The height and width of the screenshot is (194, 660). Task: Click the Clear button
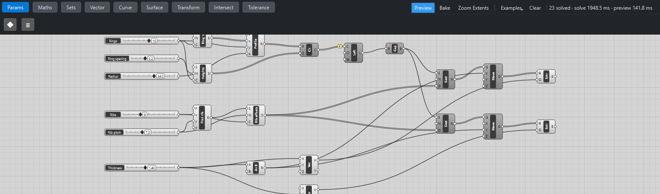click(x=535, y=8)
